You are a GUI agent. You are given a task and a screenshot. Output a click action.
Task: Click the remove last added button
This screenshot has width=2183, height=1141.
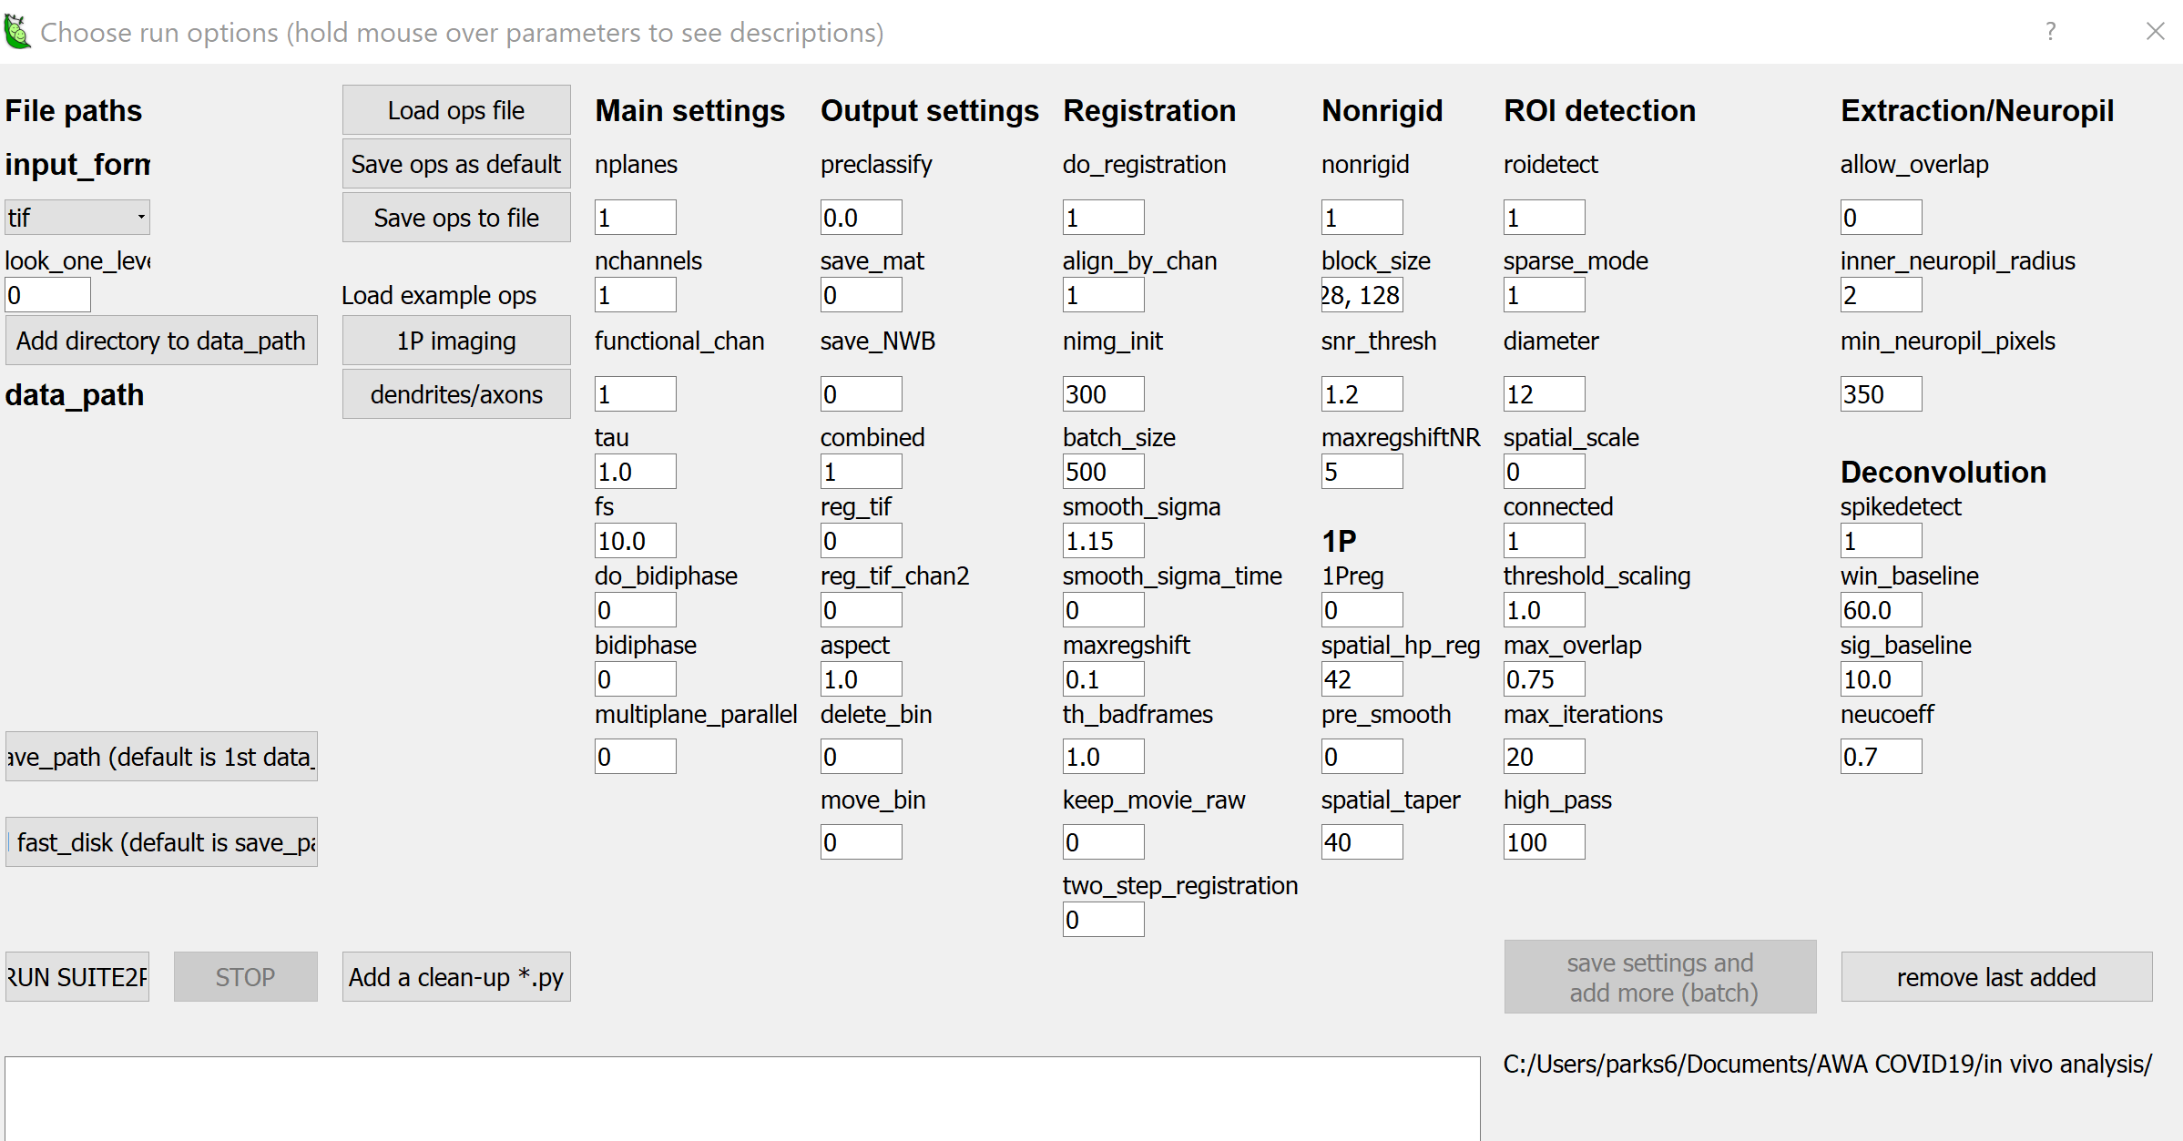[x=1996, y=975]
